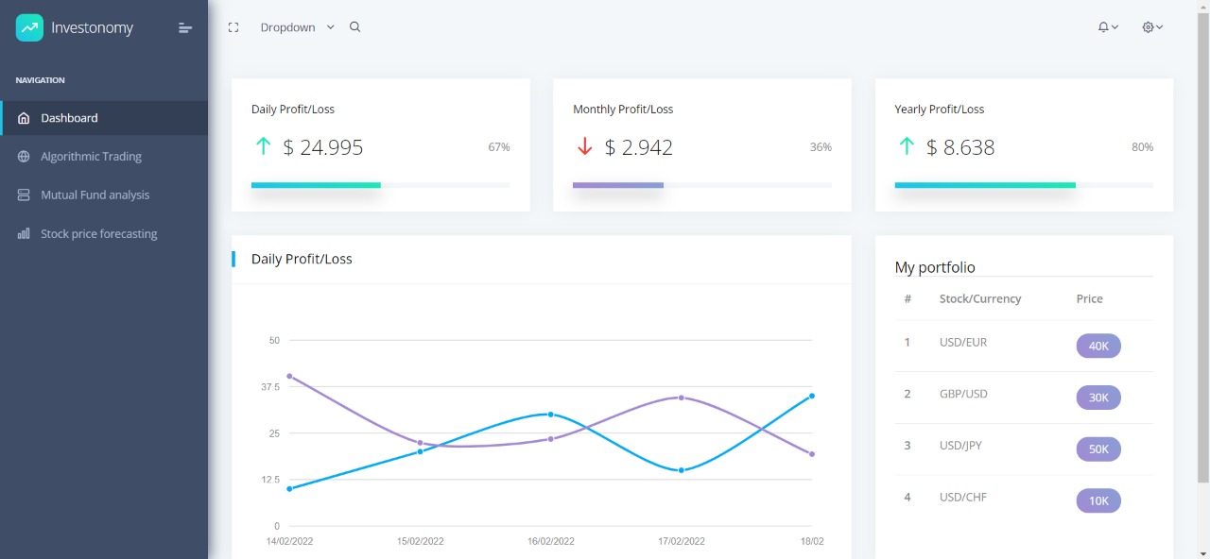Viewport: 1210px width, 559px height.
Task: Expand the chevron beside the bell icon
Action: tap(1115, 27)
